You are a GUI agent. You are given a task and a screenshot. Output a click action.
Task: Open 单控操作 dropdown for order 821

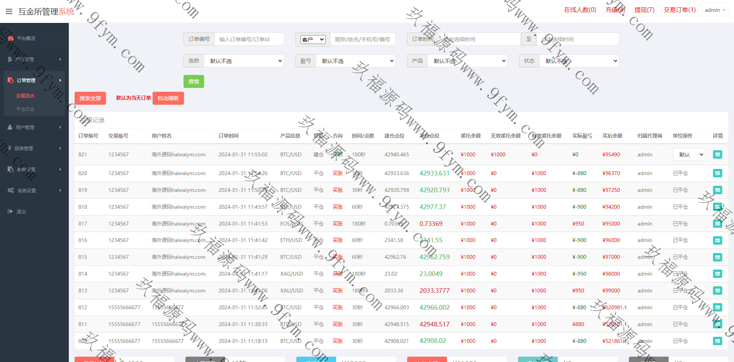click(689, 155)
